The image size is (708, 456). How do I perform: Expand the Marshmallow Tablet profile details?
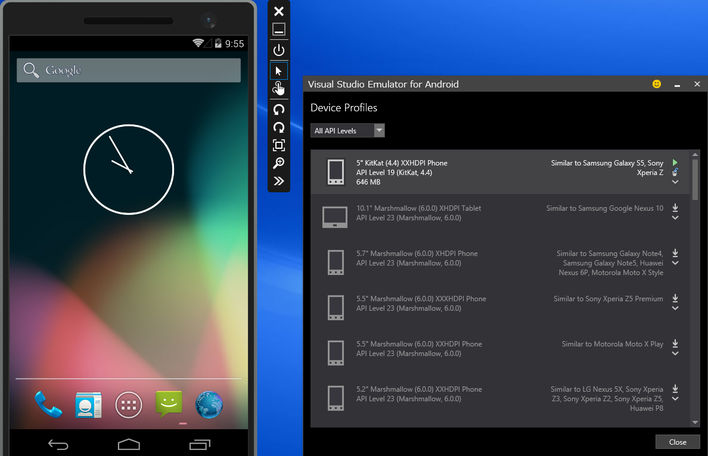[x=675, y=217]
